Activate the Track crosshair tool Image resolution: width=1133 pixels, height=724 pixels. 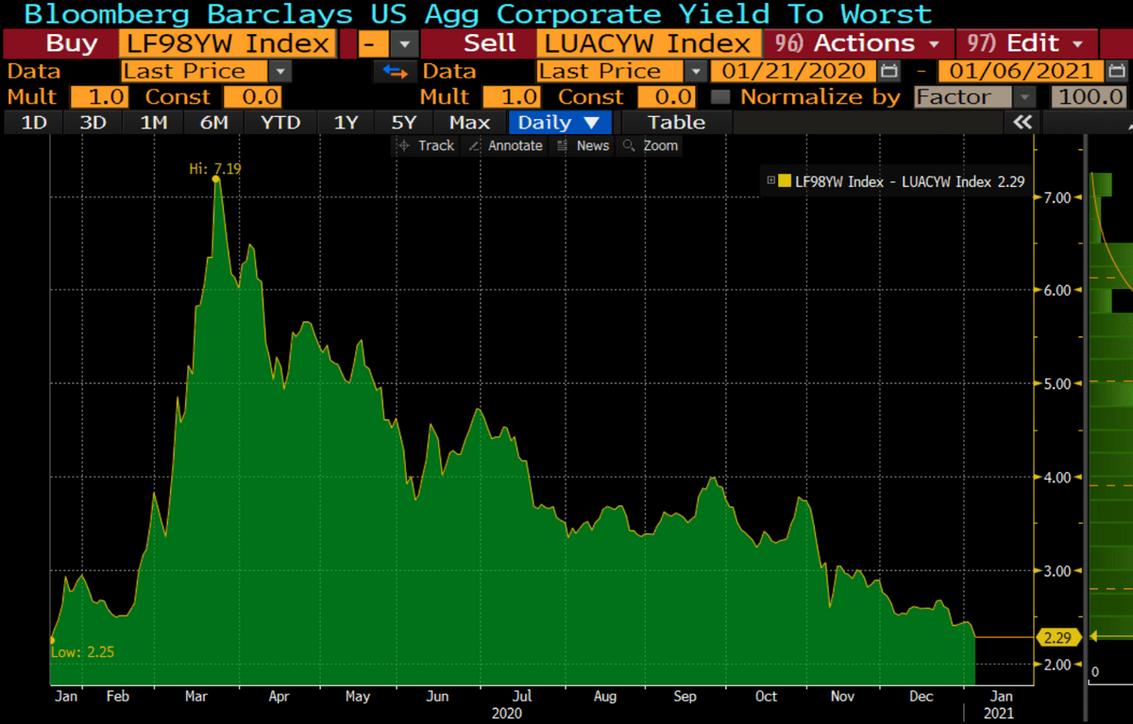[426, 145]
